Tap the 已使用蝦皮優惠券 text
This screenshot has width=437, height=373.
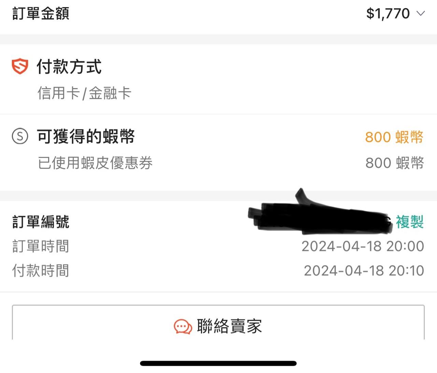95,163
